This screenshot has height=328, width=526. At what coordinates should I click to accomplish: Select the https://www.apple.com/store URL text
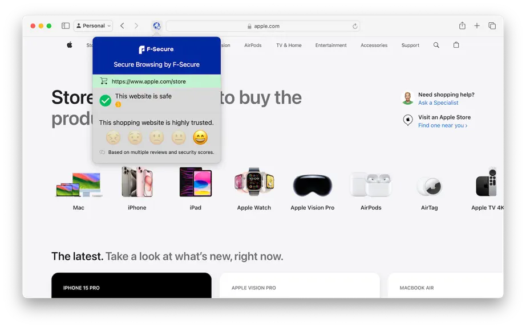[x=148, y=81]
